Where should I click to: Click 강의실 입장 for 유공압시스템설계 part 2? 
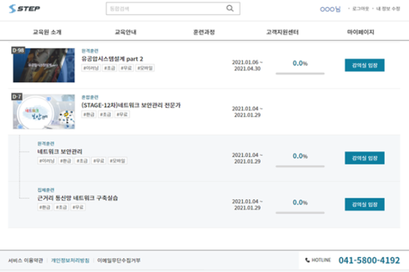click(364, 65)
